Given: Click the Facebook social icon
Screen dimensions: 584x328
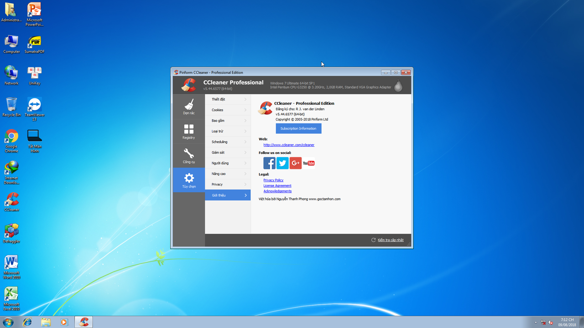Looking at the screenshot, I should 269,163.
